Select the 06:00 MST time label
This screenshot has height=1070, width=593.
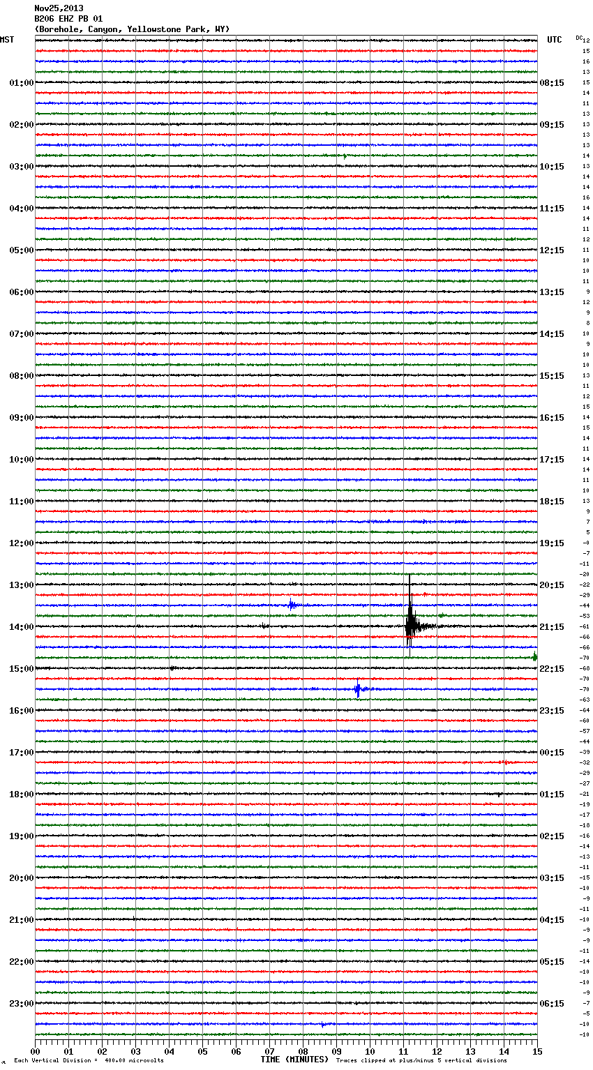(x=22, y=292)
